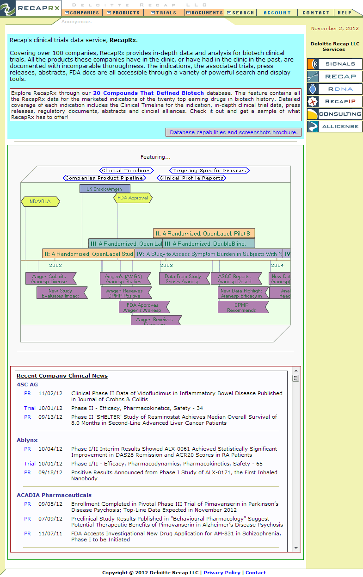The image size is (363, 577).
Task: Open the Consulting service icon
Action: pos(334,114)
